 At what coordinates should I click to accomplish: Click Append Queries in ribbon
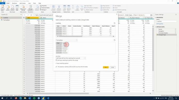105,8
